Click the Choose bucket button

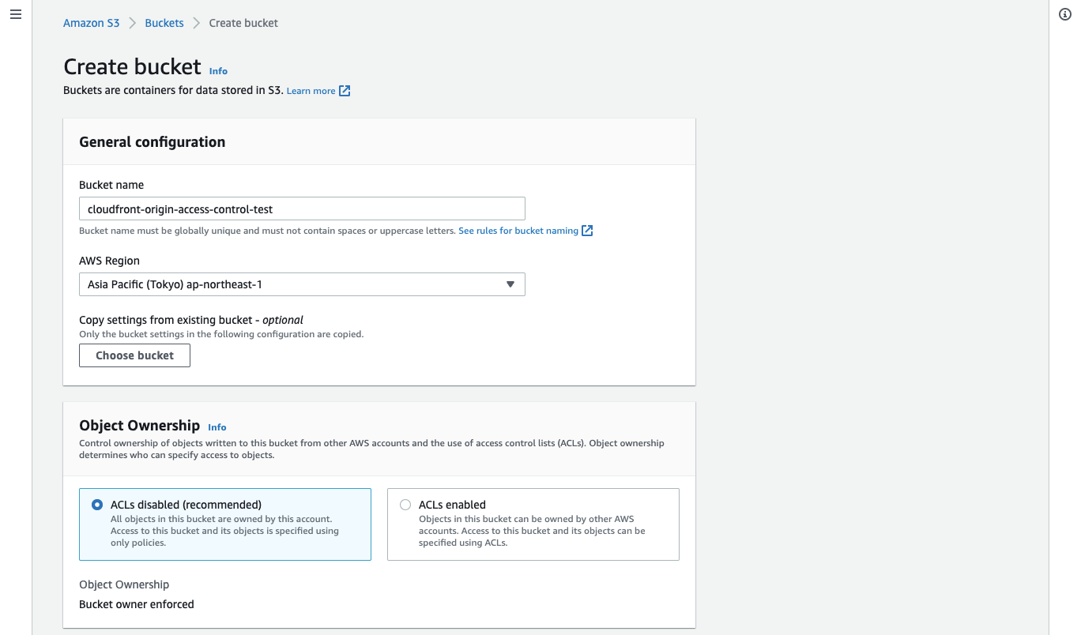pos(134,355)
